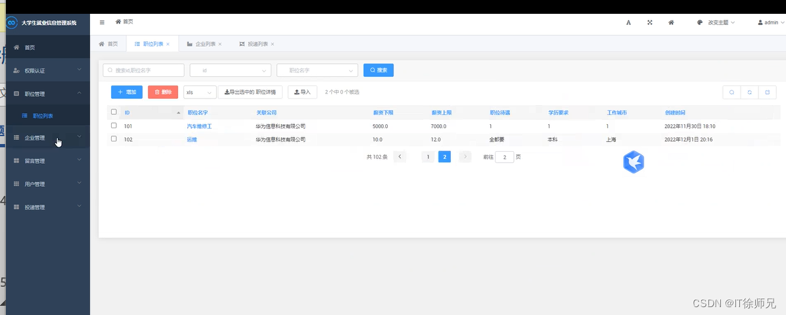The height and width of the screenshot is (315, 786).
Task: Click the red 删除 delete button
Action: tap(163, 92)
